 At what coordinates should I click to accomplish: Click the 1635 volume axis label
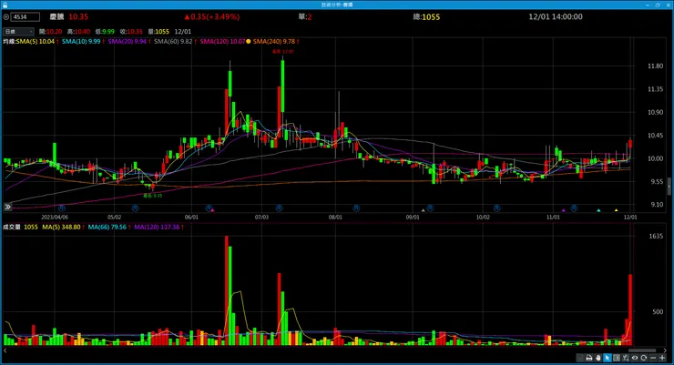[x=656, y=236]
